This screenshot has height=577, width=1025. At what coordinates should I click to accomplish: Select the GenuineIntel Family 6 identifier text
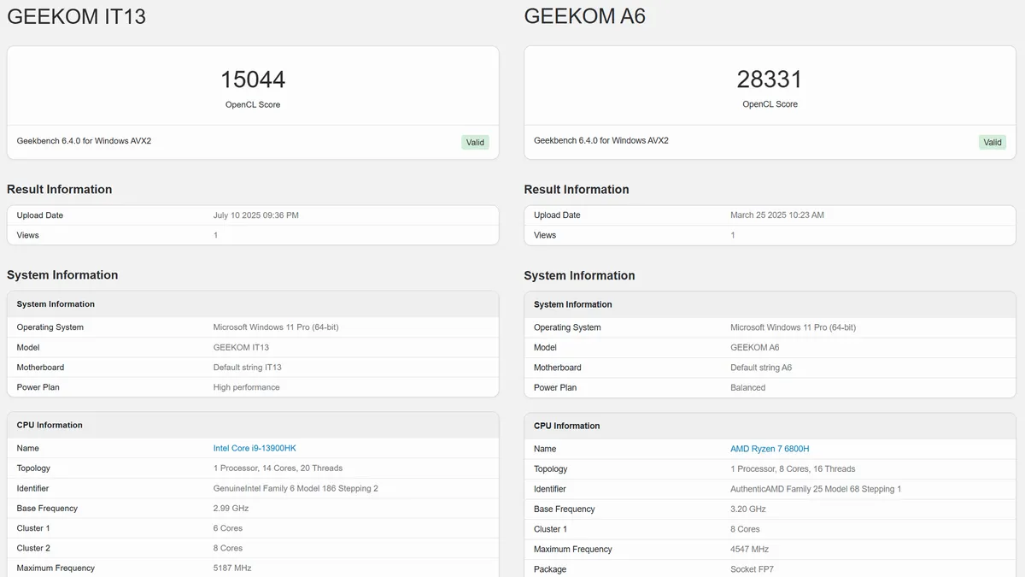click(x=296, y=488)
